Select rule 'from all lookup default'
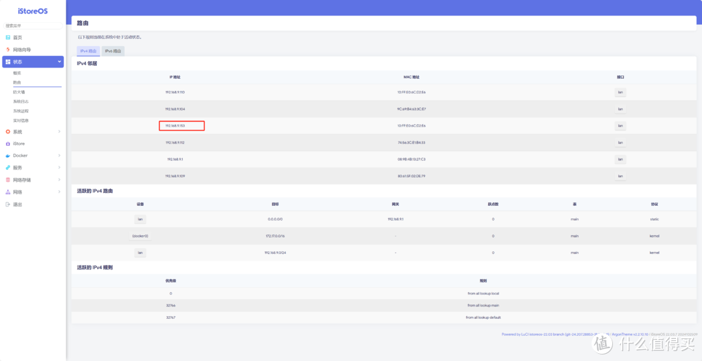702x361 pixels. coord(483,317)
